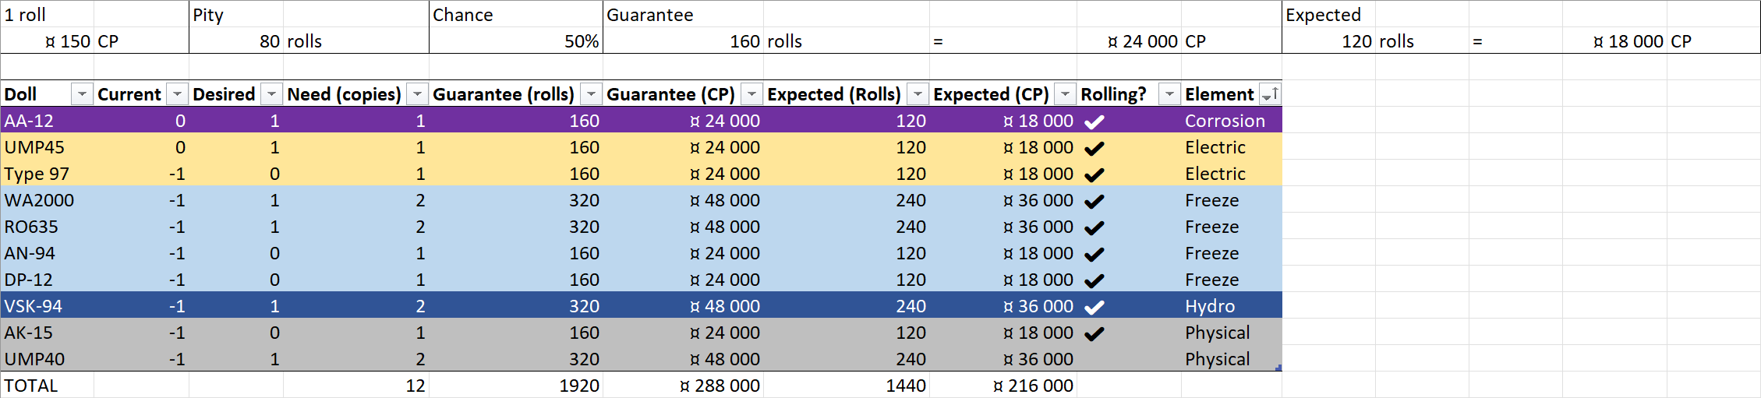Toggle the Rolling checkmark for UMP45
Screen dimensions: 1761x398
[1094, 148]
